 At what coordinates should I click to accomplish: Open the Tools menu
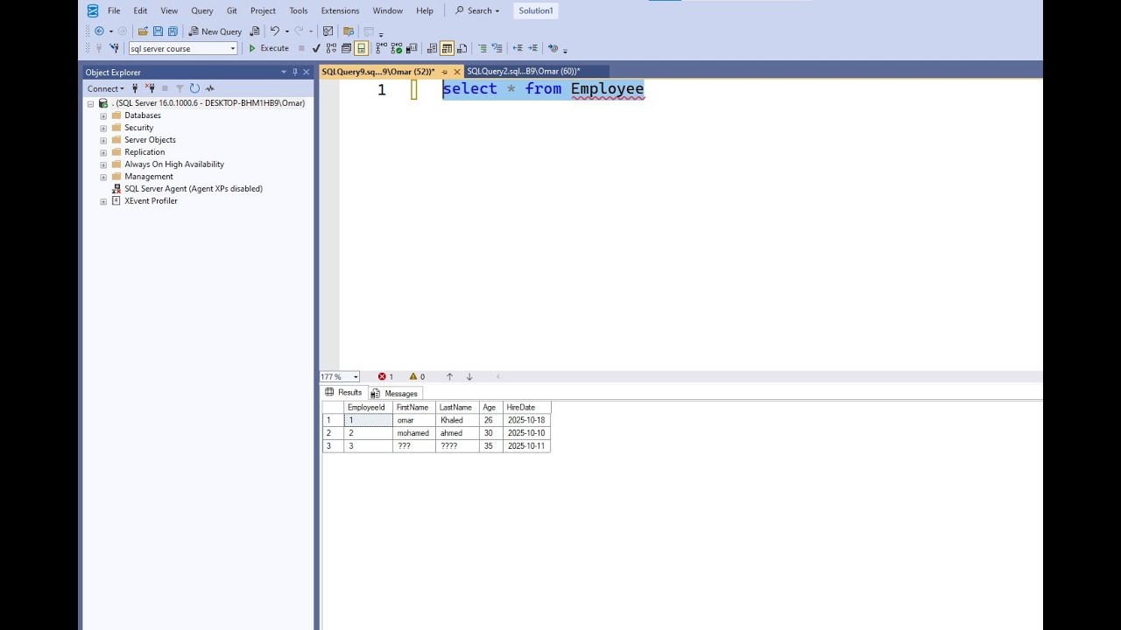click(x=299, y=10)
